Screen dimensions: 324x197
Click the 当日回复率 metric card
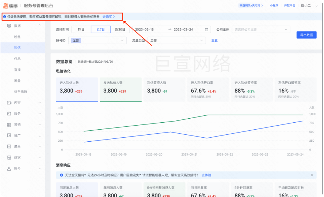(x=208, y=190)
